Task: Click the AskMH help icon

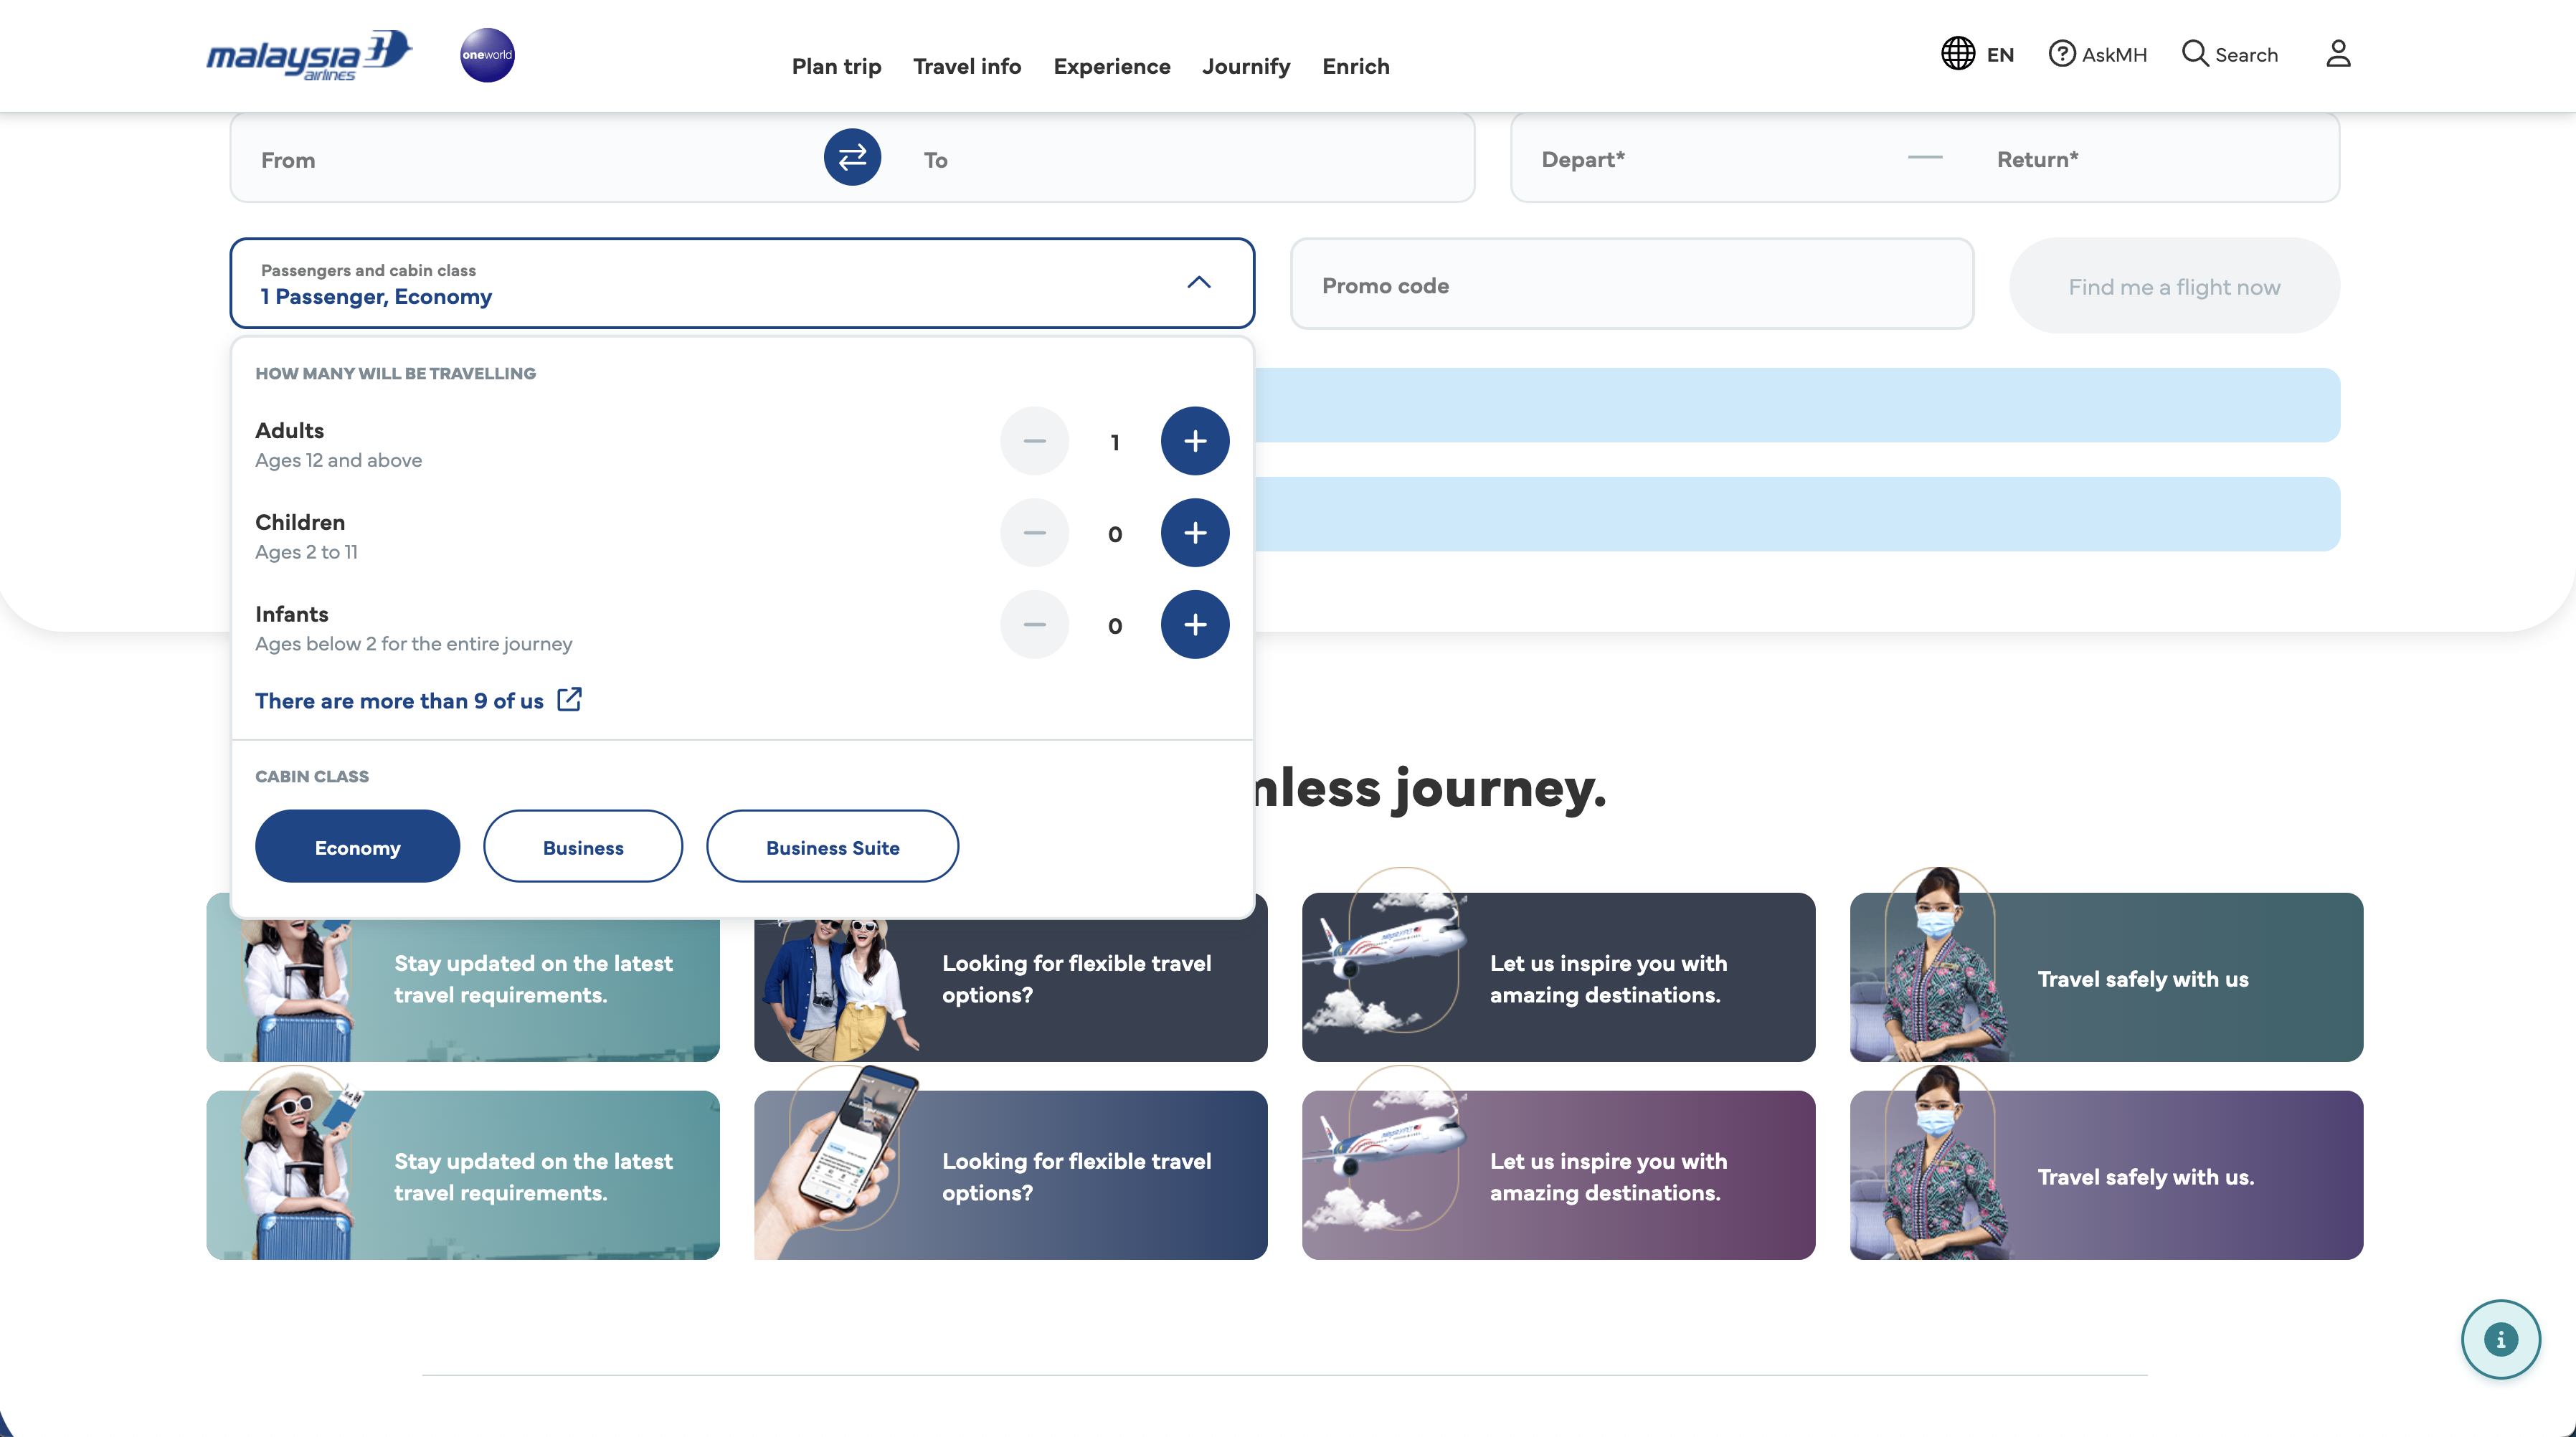Action: point(2062,54)
